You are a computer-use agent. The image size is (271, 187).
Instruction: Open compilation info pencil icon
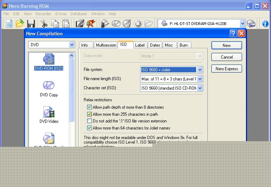pyautogui.click(x=80, y=24)
